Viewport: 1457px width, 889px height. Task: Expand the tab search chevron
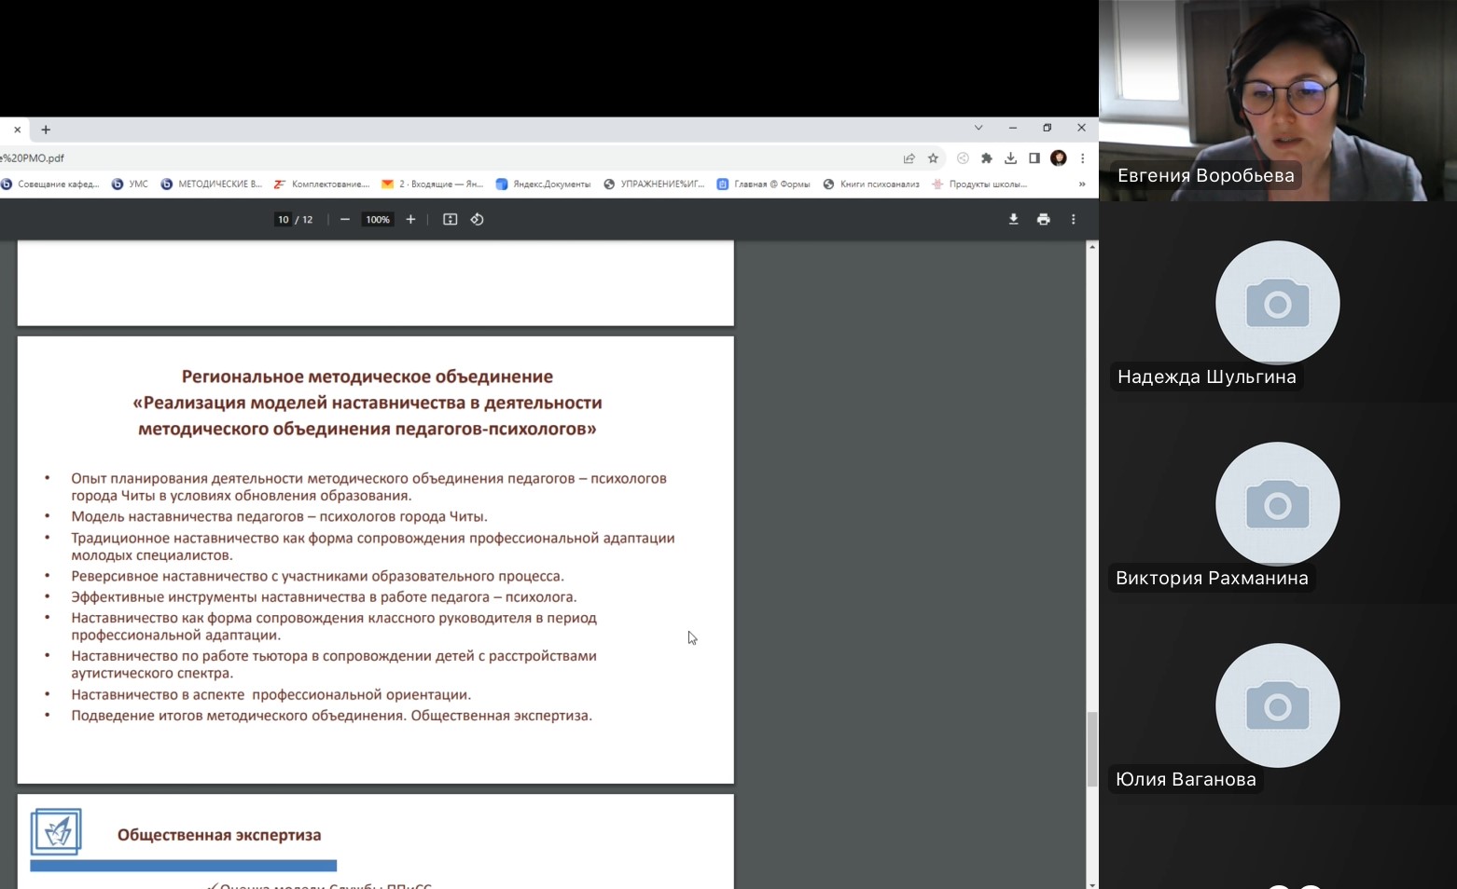pos(978,129)
